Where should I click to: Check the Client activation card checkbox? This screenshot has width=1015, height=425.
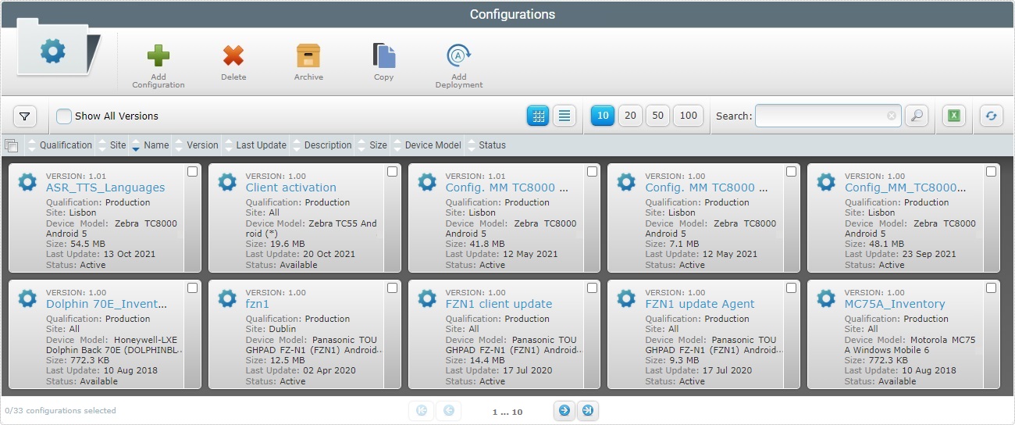[392, 171]
